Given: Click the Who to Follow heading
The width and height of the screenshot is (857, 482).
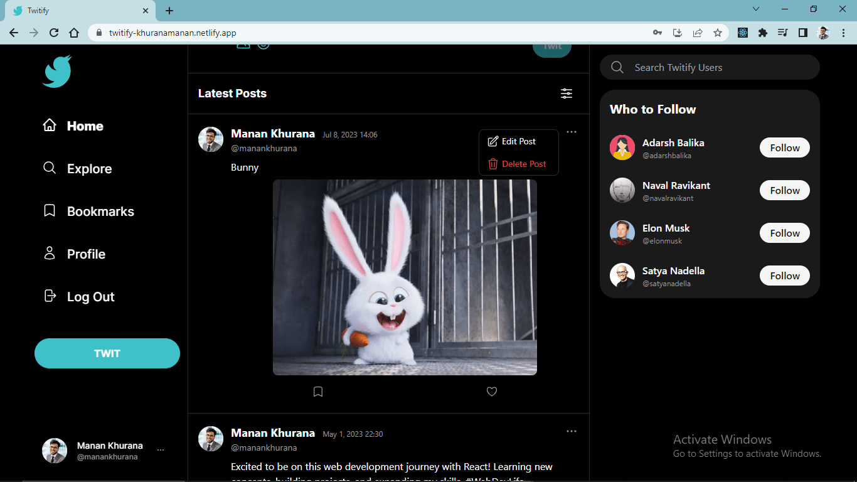Looking at the screenshot, I should [x=653, y=109].
